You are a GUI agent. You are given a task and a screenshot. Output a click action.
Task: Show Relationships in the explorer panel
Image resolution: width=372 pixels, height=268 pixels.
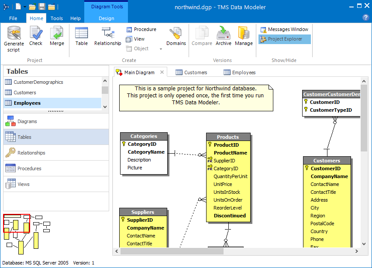click(31, 153)
